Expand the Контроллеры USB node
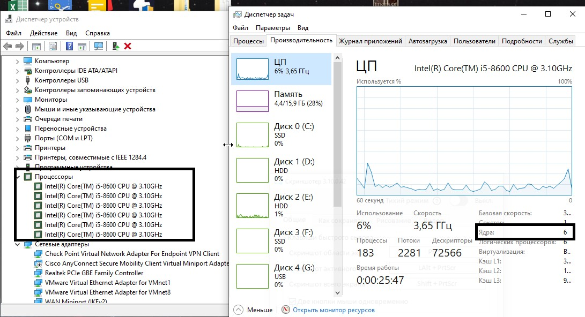This screenshot has height=317, width=585. click(x=18, y=80)
